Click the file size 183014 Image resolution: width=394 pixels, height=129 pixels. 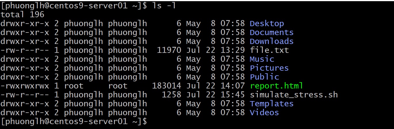[x=167, y=86]
